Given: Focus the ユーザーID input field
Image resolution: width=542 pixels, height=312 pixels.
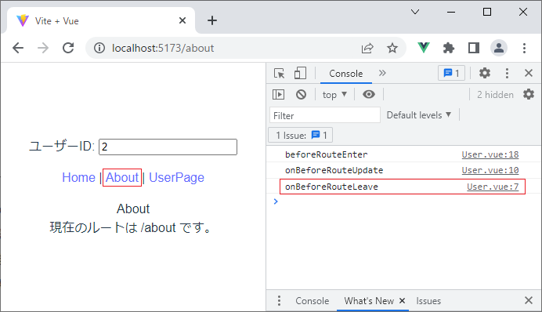Looking at the screenshot, I should 168,147.
